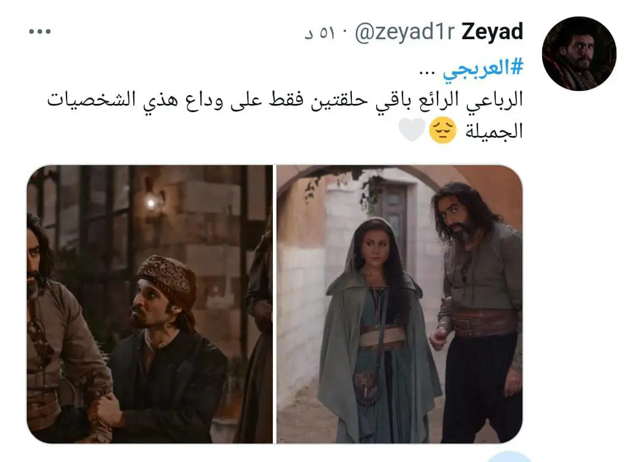Tap the partially visible blue floating button

pyautogui.click(x=509, y=457)
